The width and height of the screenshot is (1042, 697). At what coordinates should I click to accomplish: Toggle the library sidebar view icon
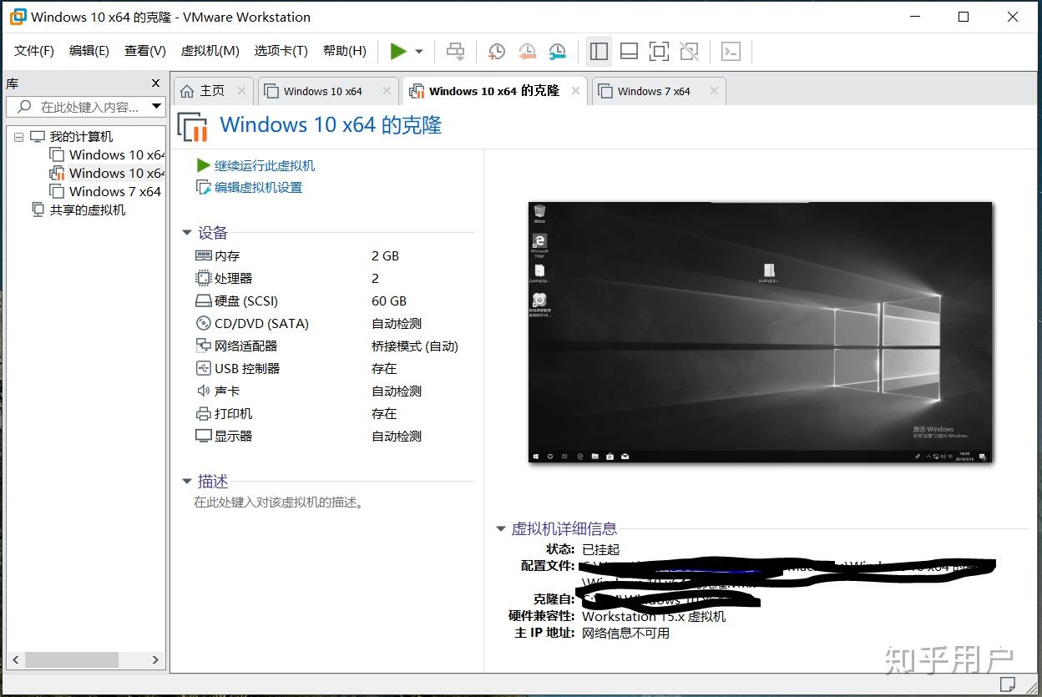[599, 52]
